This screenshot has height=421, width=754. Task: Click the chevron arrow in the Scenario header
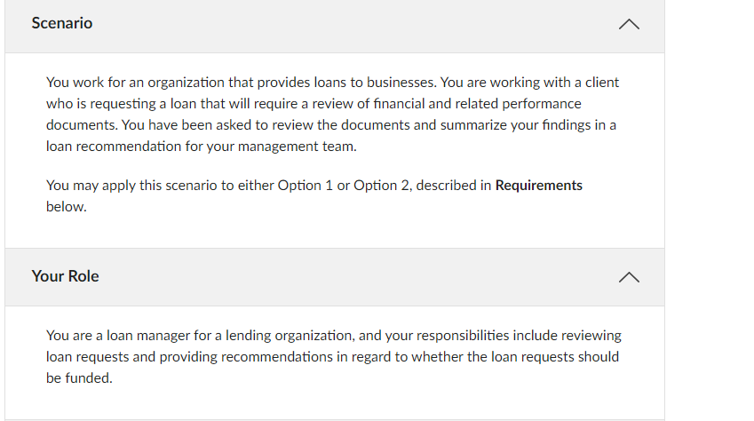coord(628,25)
